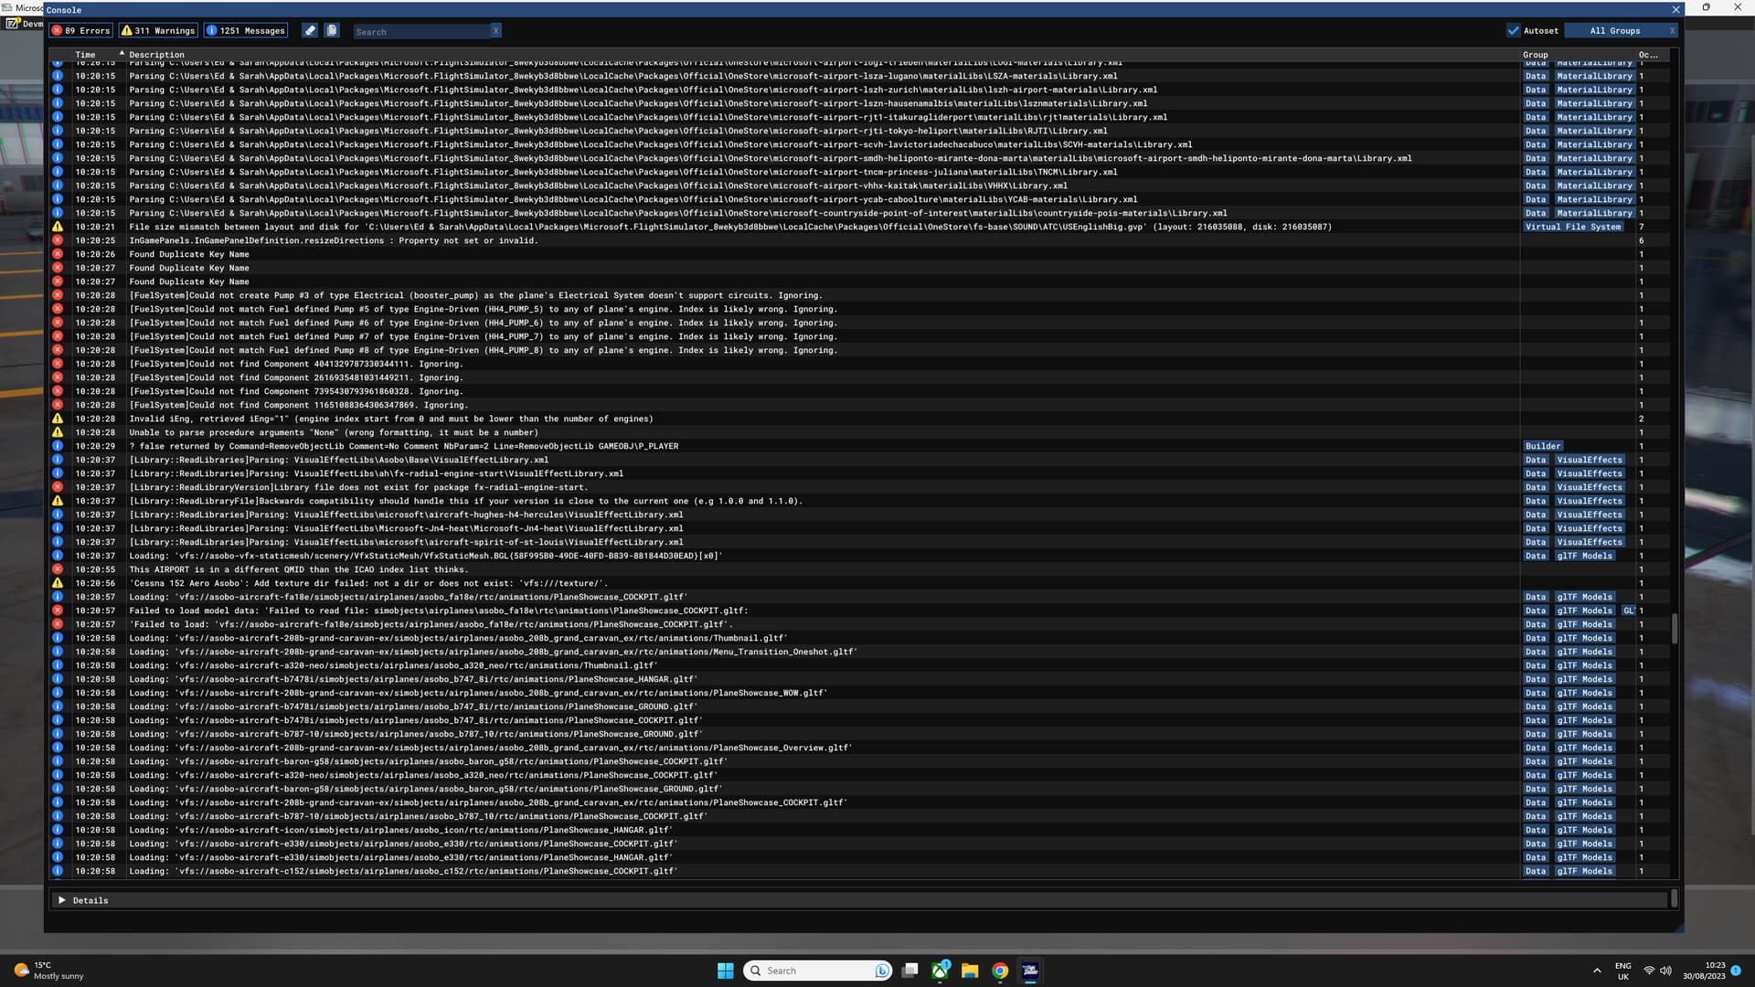The image size is (1755, 987).
Task: Select the 'File size mismatch between layout' warning row
Action: click(859, 227)
